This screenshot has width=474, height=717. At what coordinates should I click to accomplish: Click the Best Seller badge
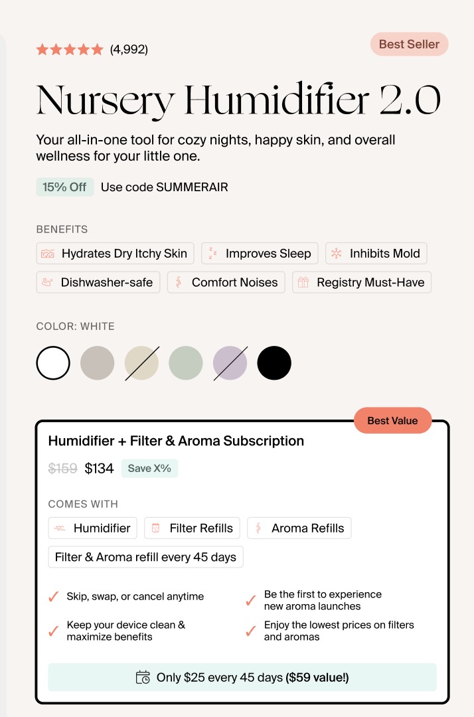[x=409, y=44]
